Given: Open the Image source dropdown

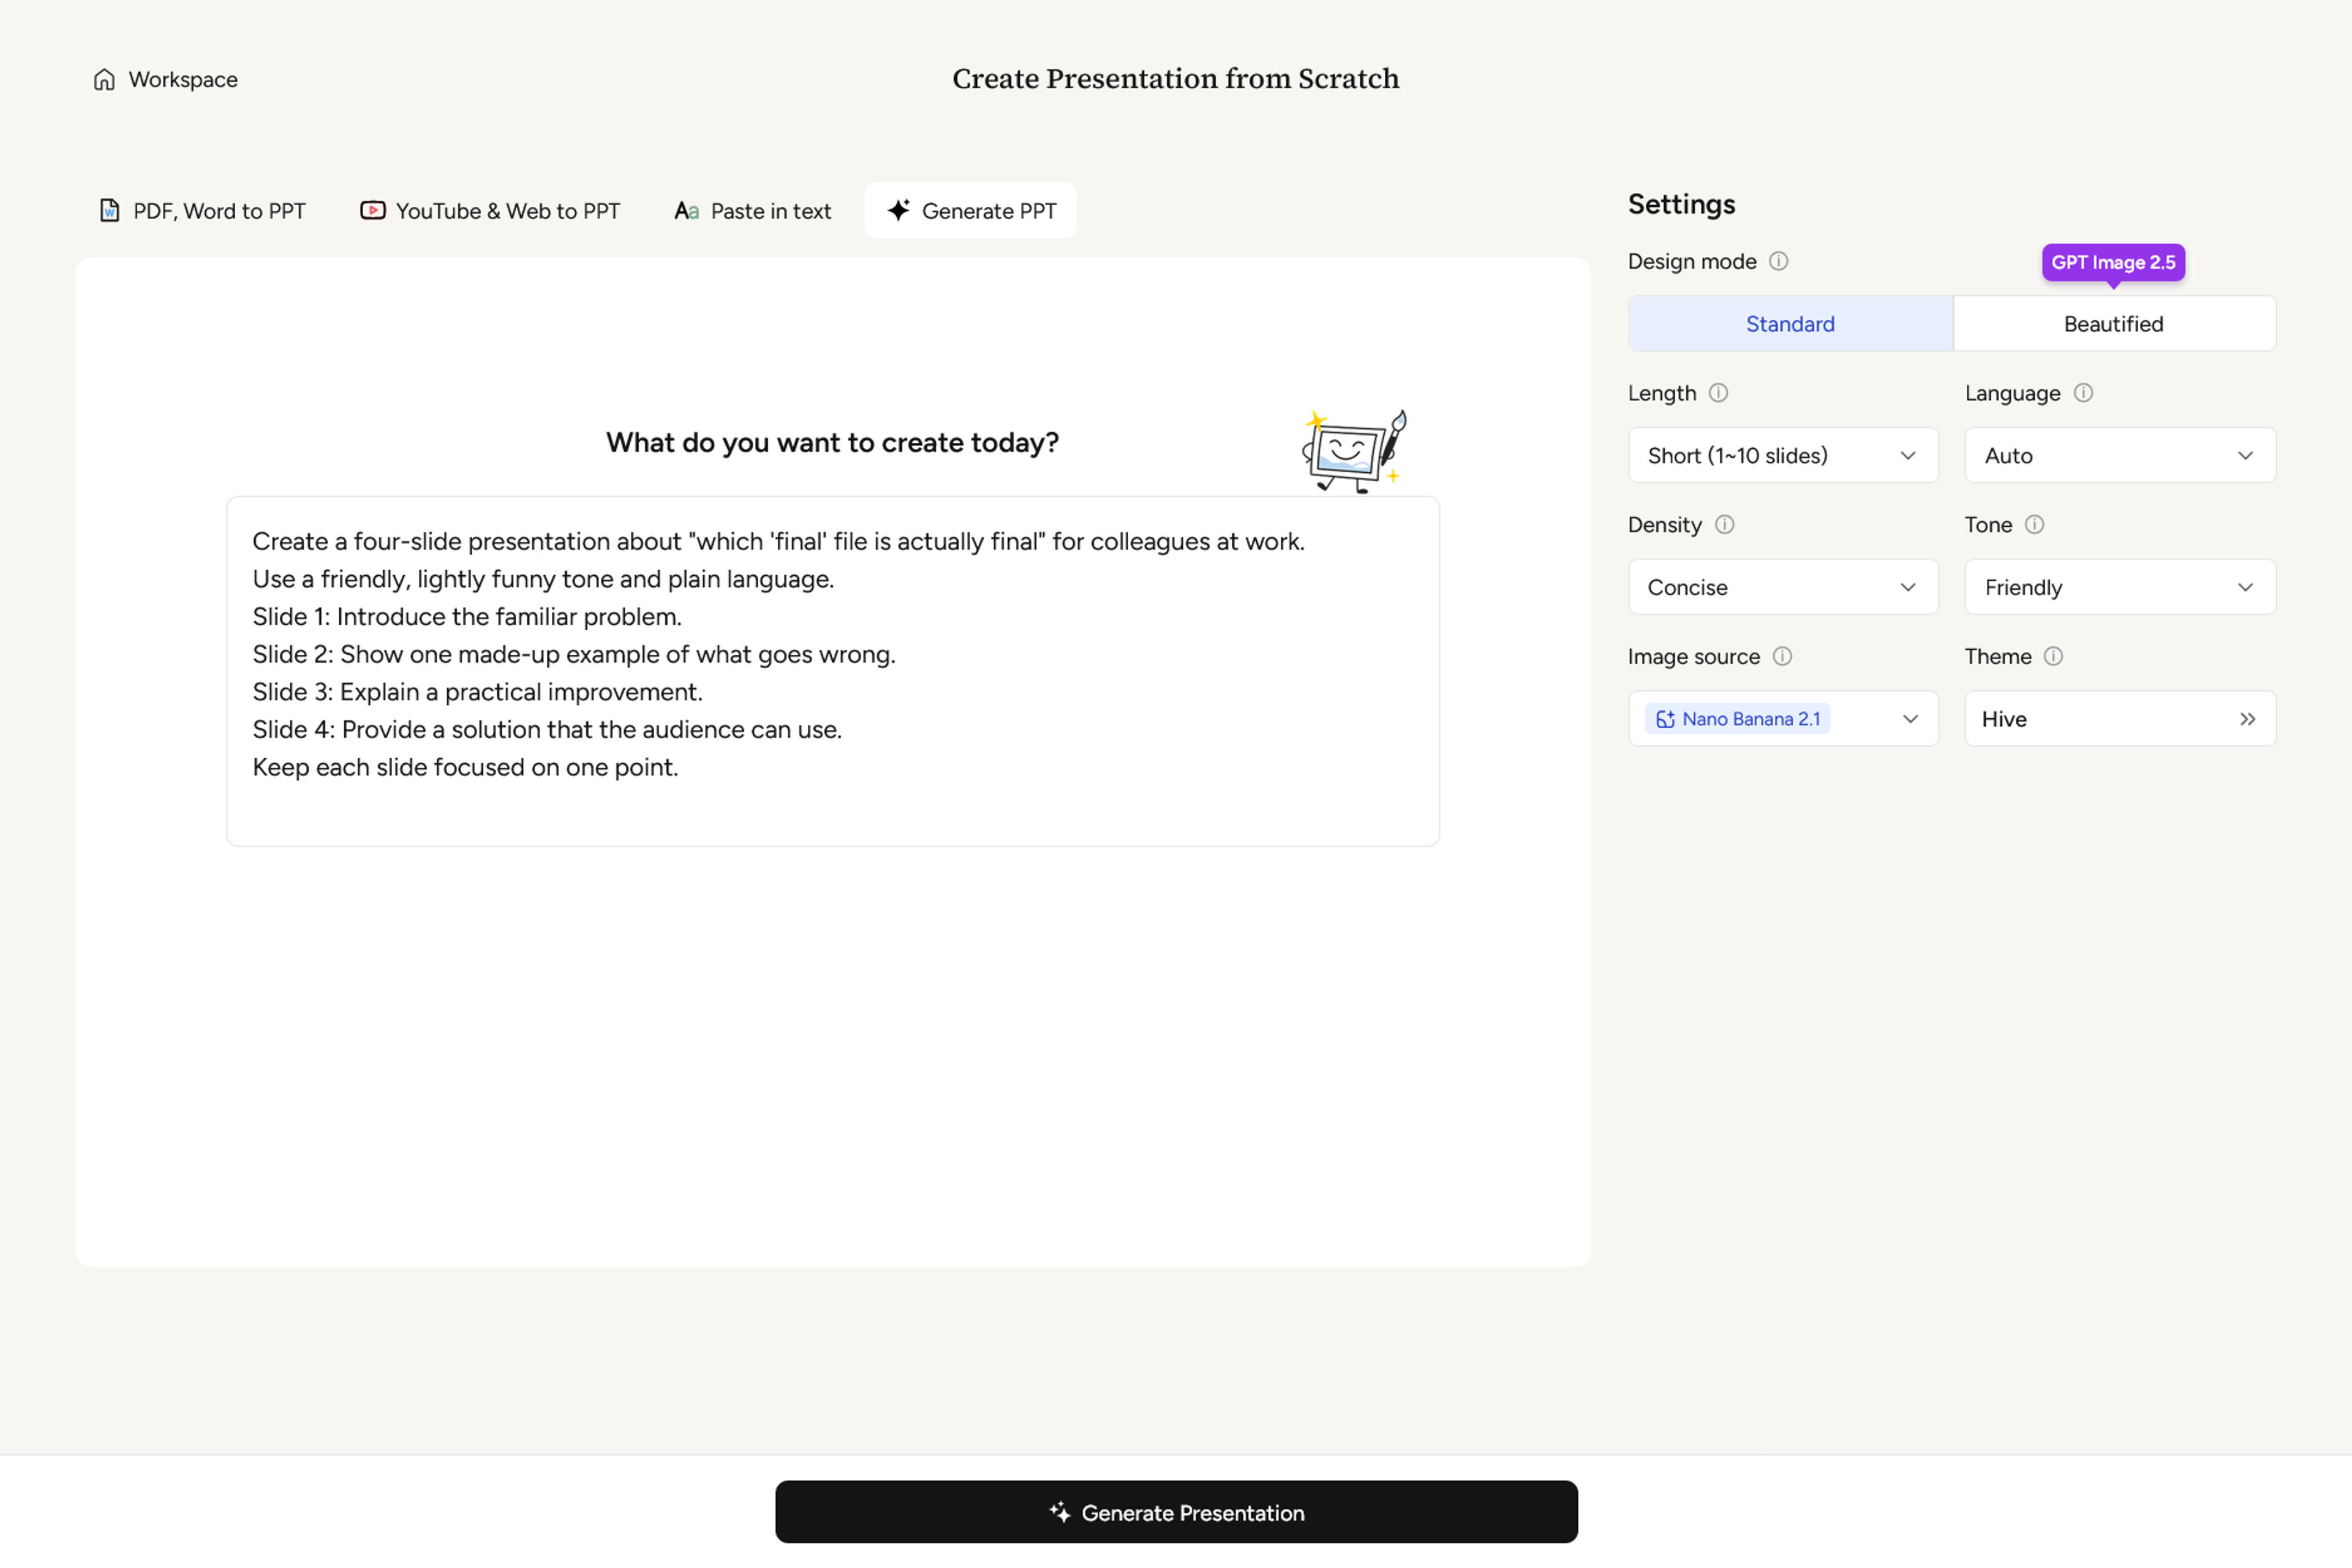Looking at the screenshot, I should tap(1783, 719).
